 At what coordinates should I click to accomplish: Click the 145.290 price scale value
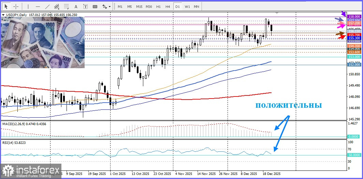(354, 119)
